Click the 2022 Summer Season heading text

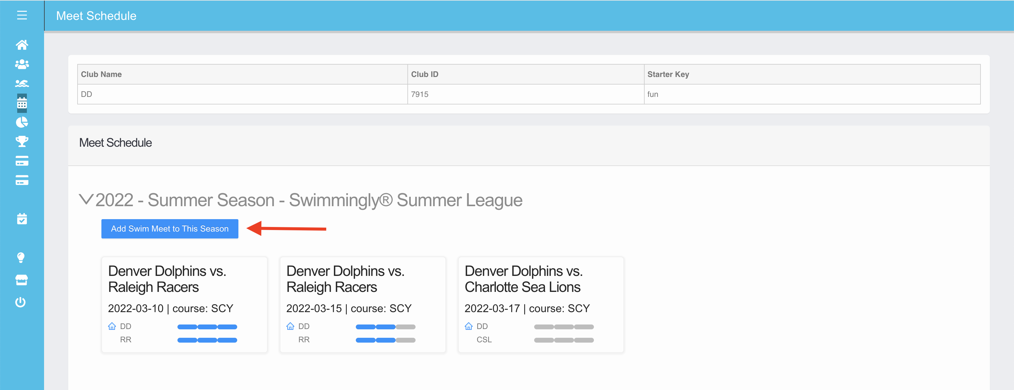tap(309, 200)
